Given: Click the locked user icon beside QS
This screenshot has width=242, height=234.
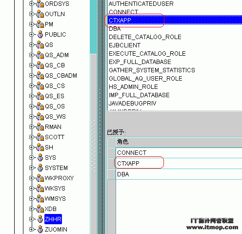Looking at the screenshot, I should click(40, 45).
